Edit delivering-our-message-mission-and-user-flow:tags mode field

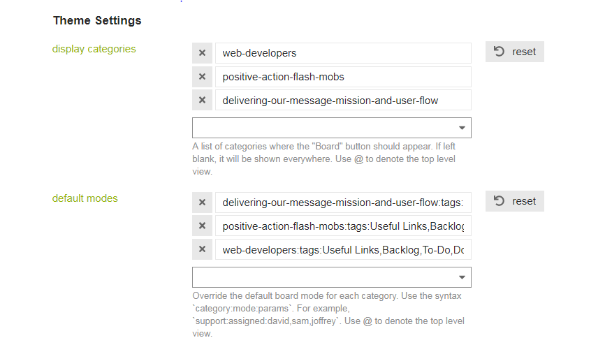[343, 203]
